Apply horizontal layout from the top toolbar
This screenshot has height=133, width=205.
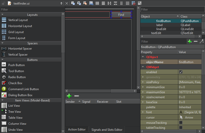tap(97, 3)
